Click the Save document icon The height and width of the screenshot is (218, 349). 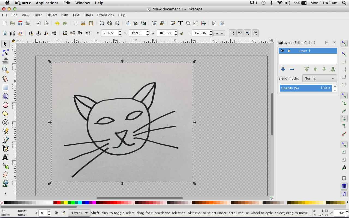[x=20, y=23]
